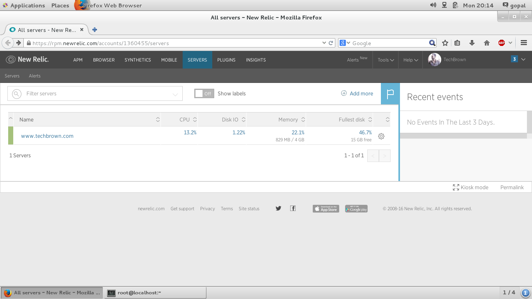Open the PLUGINS tab
The image size is (532, 299).
226,60
